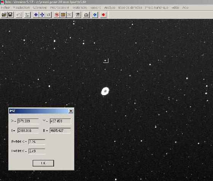Click the save floppy disk icon
This screenshot has height=181, width=213.
[x=10, y=15]
